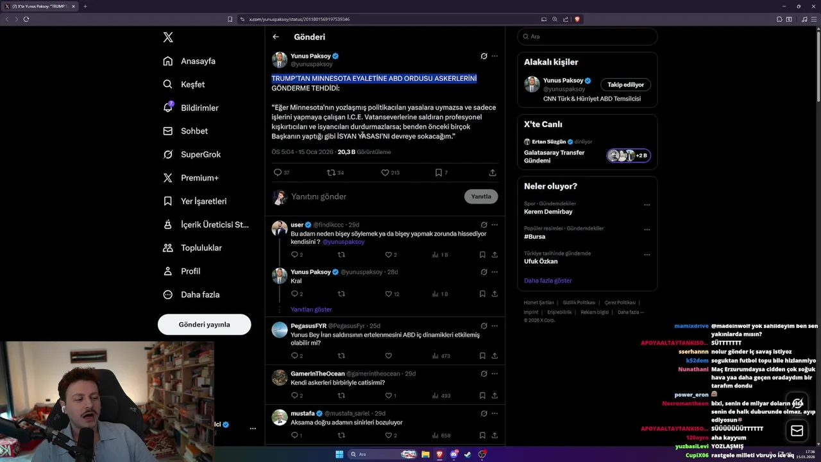Go to Anasayfa in sidebar
The width and height of the screenshot is (821, 462).
(x=189, y=61)
